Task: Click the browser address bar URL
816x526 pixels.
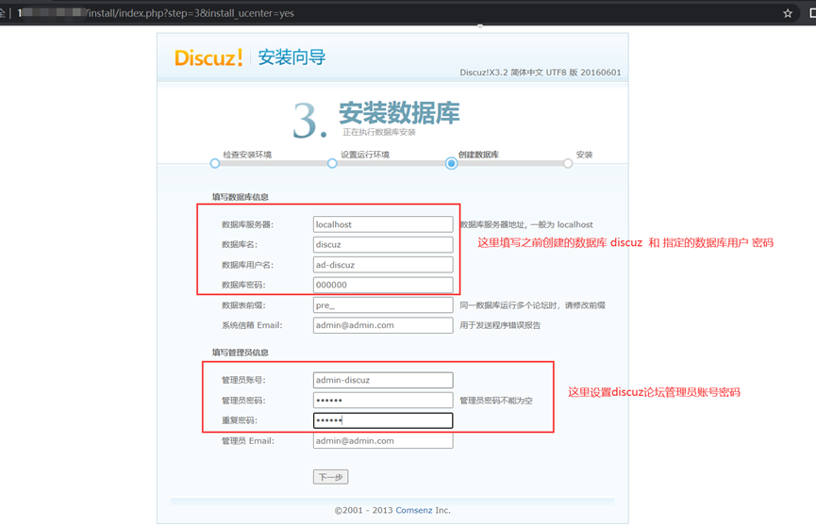Action: click(x=156, y=13)
